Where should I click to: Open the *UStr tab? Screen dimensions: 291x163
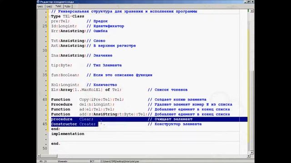tap(68, 6)
